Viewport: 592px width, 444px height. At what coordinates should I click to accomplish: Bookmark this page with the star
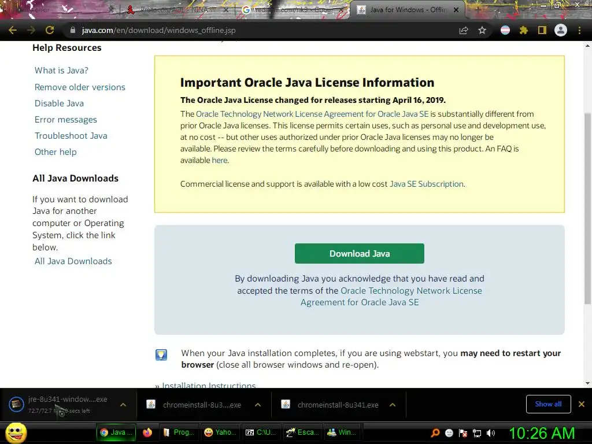(482, 30)
